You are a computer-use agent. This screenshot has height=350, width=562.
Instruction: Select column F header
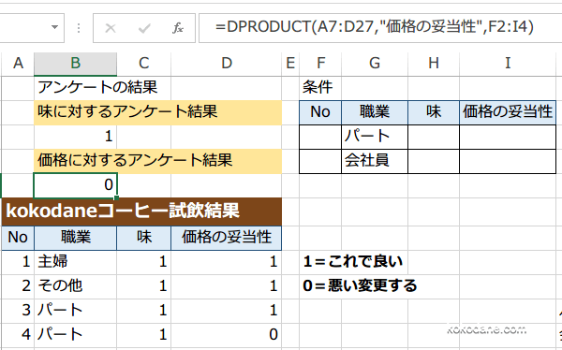pos(320,64)
